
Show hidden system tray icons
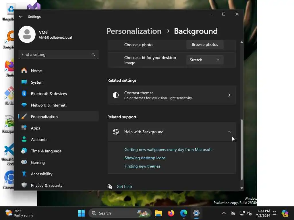point(224,213)
